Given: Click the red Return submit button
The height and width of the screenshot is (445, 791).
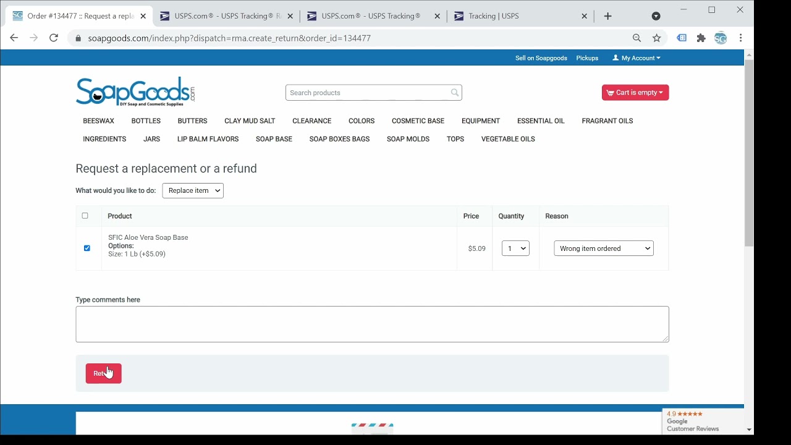Looking at the screenshot, I should (x=104, y=373).
